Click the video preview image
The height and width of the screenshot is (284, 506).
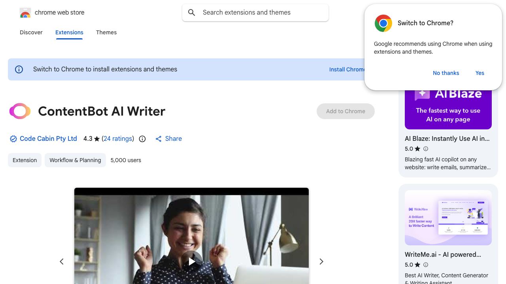pos(192,236)
